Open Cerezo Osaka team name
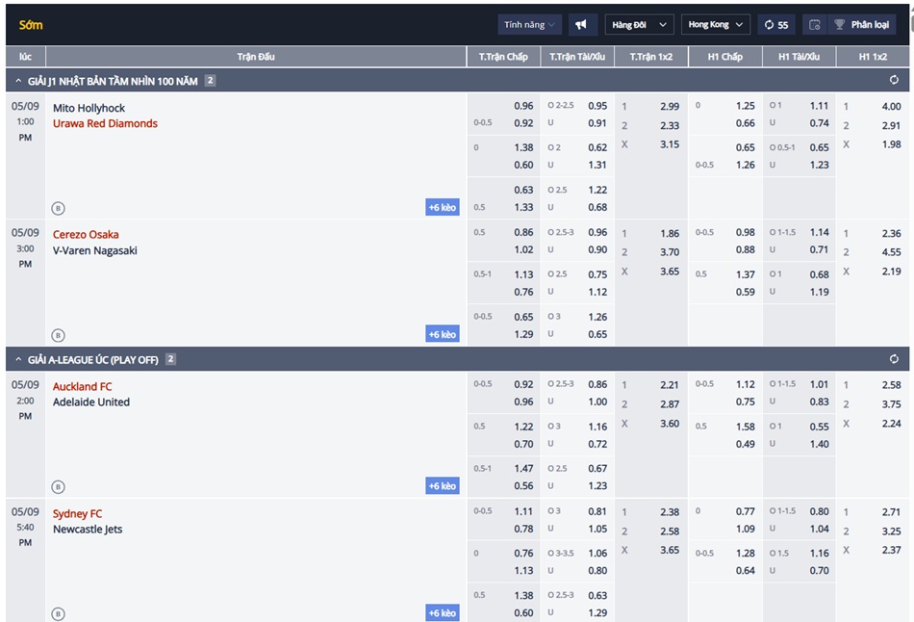 coord(86,235)
